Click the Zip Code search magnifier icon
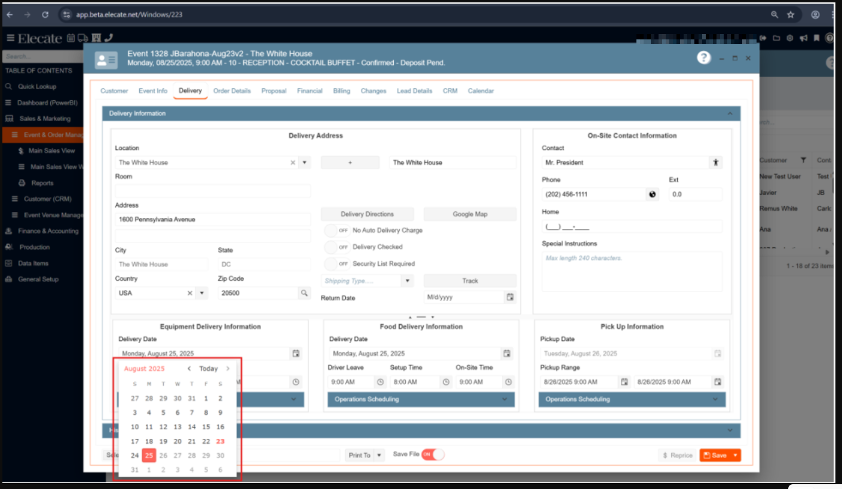Viewport: 842px width, 489px height. coord(304,293)
